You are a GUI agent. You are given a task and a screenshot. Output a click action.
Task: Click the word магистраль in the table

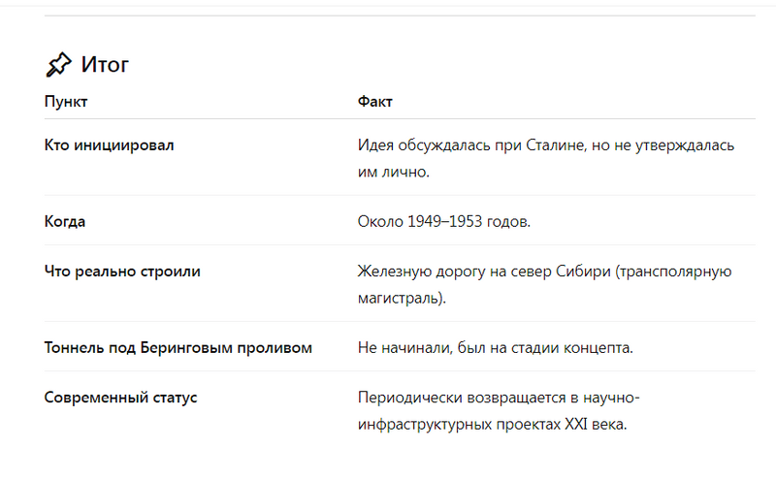point(401,298)
